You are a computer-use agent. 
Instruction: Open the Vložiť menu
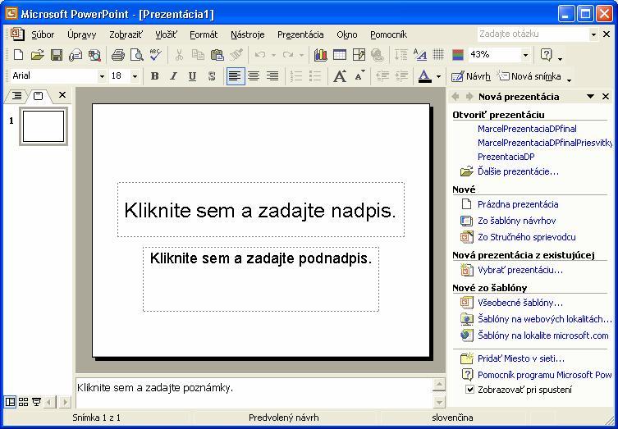pyautogui.click(x=167, y=34)
